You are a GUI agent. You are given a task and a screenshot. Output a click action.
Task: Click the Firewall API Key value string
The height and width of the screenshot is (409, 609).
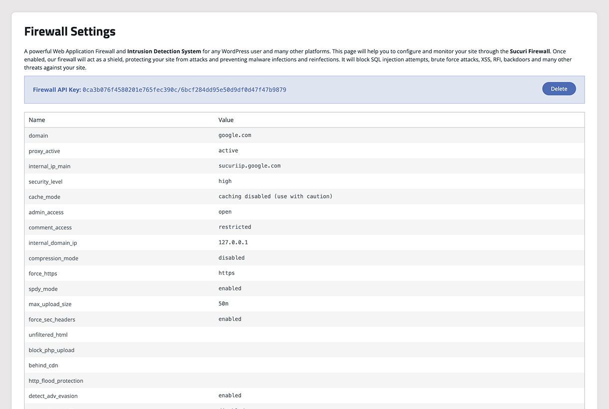[x=184, y=90]
